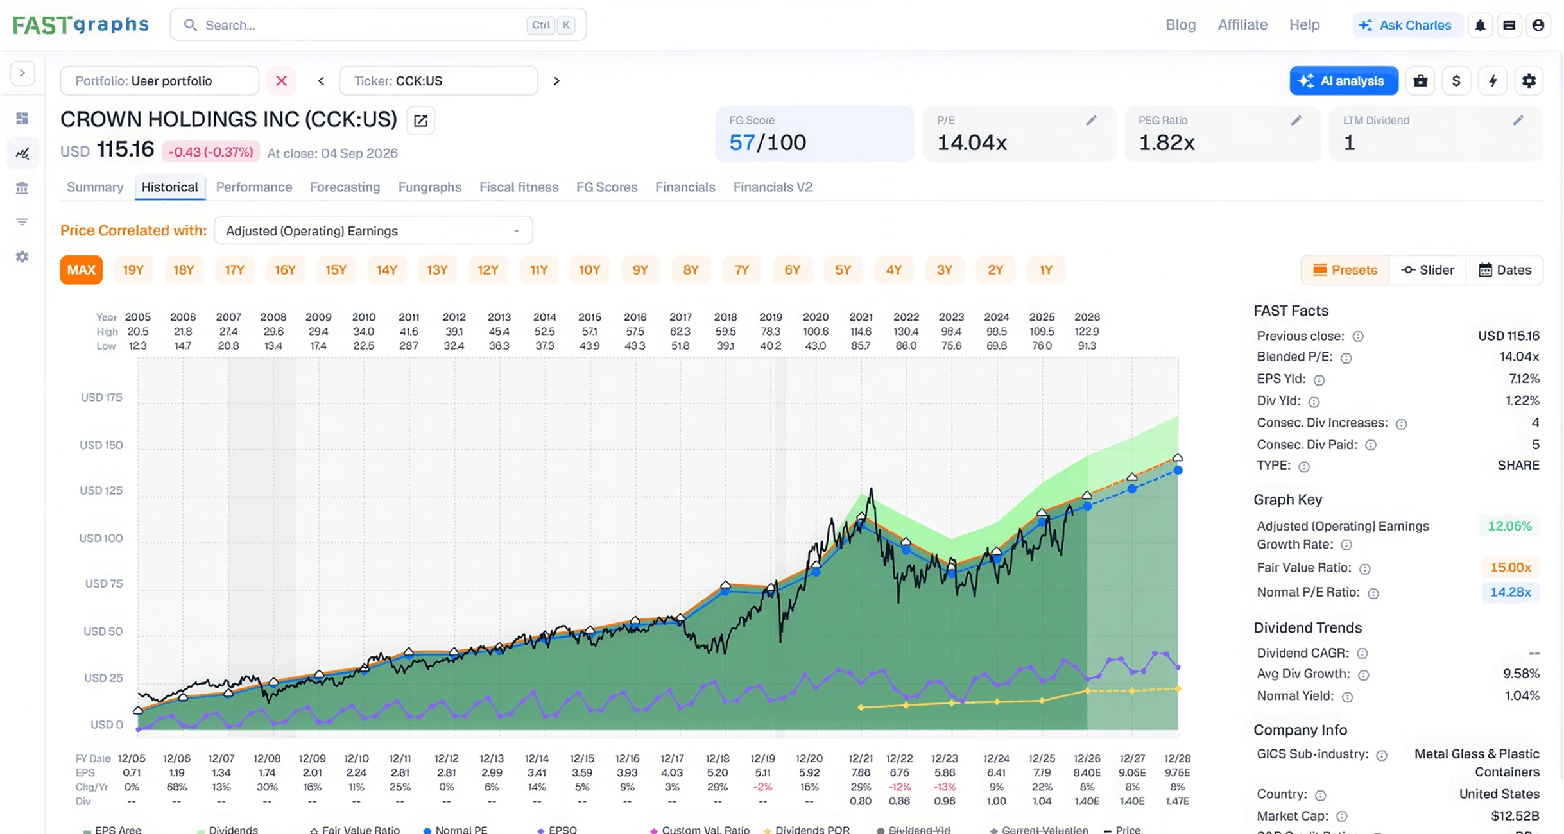Click the Ticker: CCK:US field
This screenshot has width=1564, height=834.
pos(438,81)
